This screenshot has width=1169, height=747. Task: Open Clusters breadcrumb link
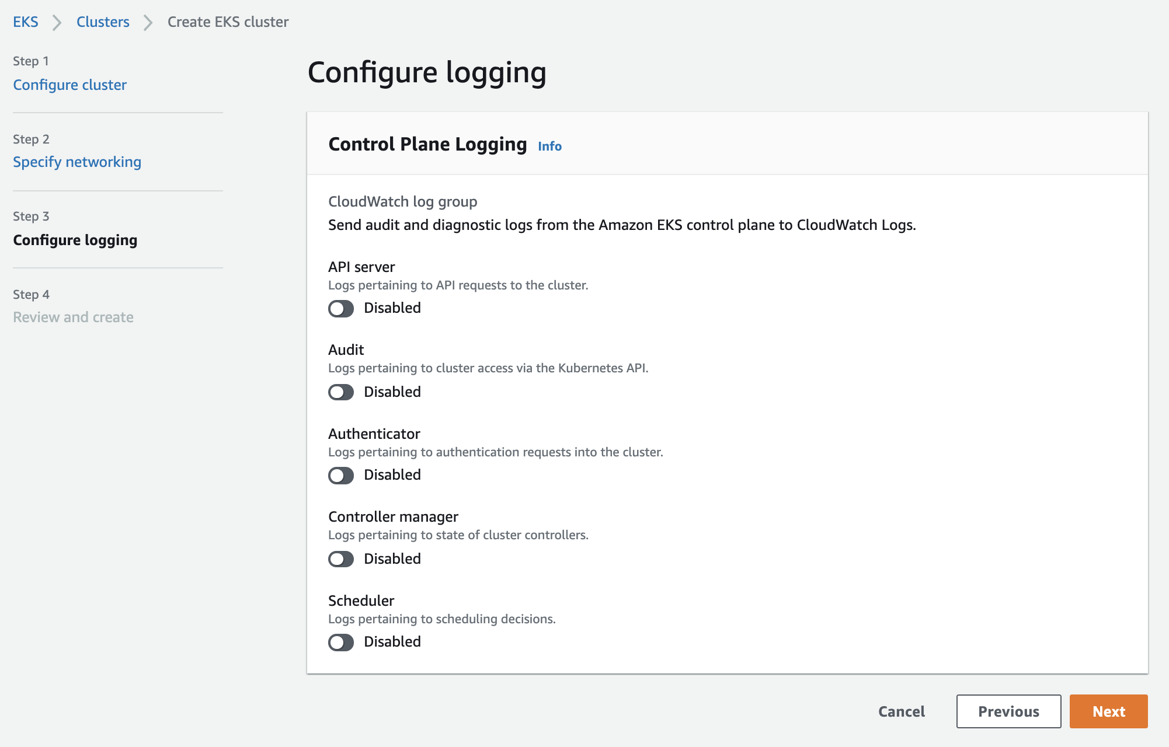coord(103,22)
